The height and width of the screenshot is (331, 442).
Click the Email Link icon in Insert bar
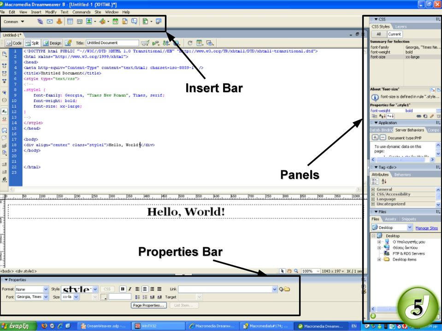click(50, 21)
